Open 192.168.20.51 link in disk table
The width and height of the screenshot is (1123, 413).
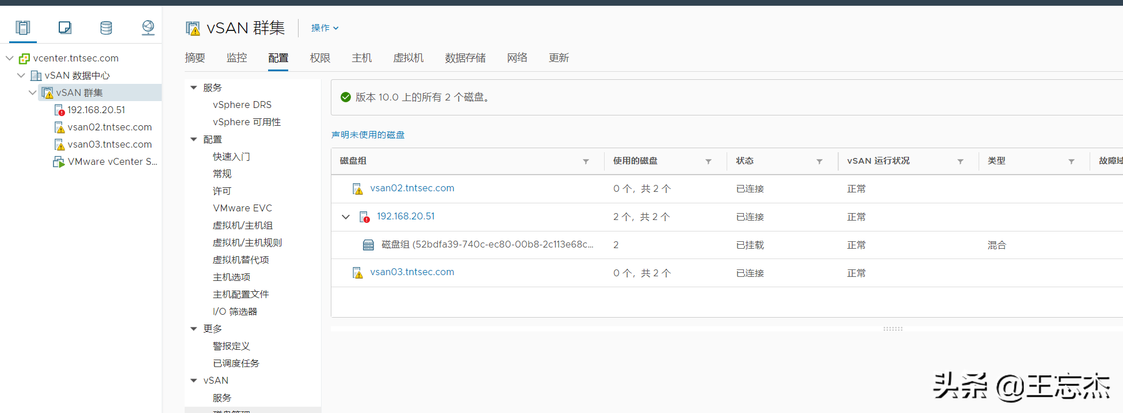tap(406, 216)
